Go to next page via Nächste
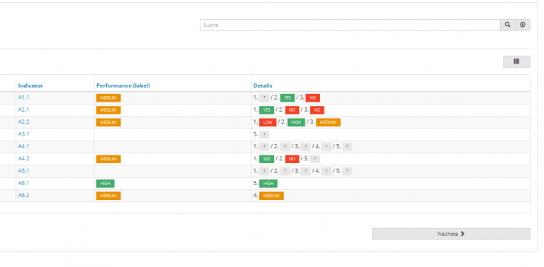The height and width of the screenshot is (267, 544). point(451,234)
